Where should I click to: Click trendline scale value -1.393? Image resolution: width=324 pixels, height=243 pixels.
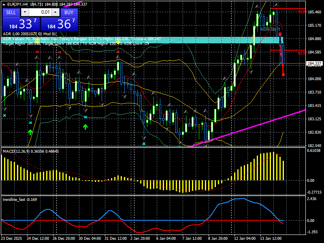(312, 232)
